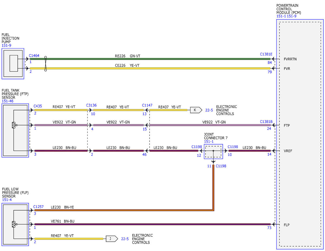Click the J off-page reference arrow symbol
The image size is (325, 251).
click(x=112, y=239)
